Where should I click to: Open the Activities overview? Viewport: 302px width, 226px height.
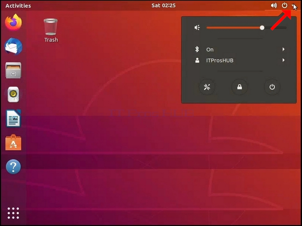tap(18, 6)
